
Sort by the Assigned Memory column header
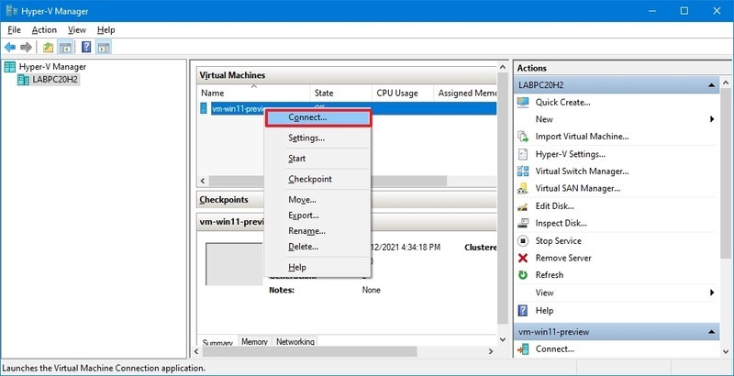click(x=465, y=93)
